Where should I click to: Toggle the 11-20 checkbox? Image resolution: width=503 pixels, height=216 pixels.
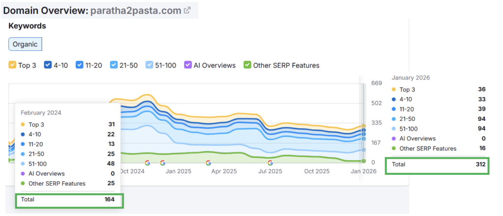[80, 65]
